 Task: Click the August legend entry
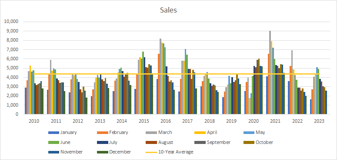(160, 142)
